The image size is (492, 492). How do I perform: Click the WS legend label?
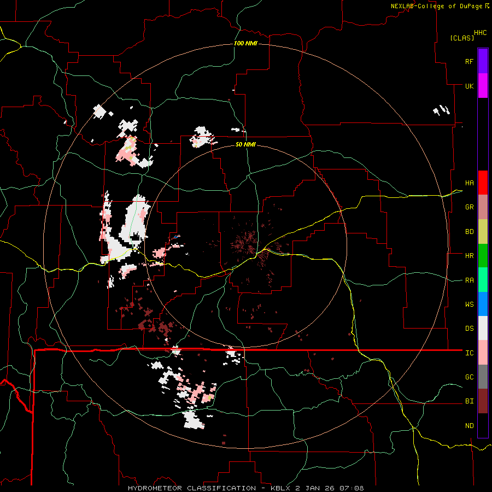click(x=469, y=304)
